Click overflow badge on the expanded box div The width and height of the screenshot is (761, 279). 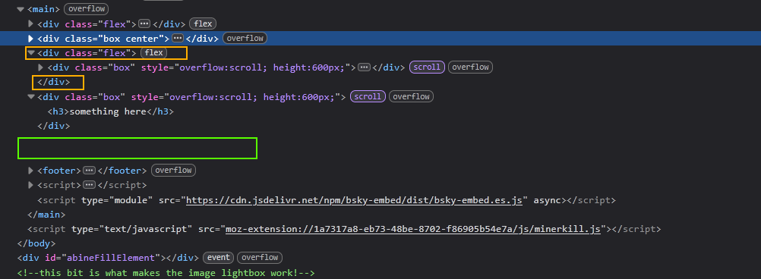coord(411,96)
